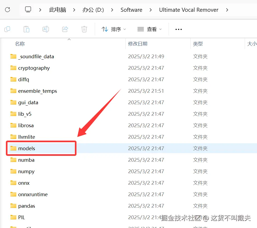Click Ultimate Vocal Remover in the breadcrumb

[189, 10]
